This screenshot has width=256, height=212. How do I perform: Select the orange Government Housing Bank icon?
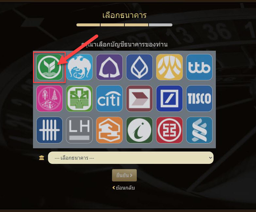(109, 130)
